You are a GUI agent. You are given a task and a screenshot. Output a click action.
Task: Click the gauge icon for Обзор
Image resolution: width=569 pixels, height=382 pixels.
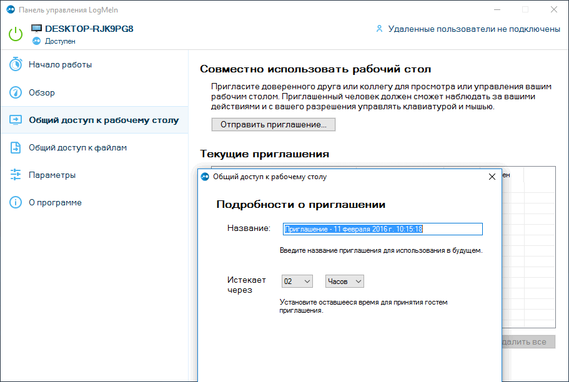(x=16, y=92)
